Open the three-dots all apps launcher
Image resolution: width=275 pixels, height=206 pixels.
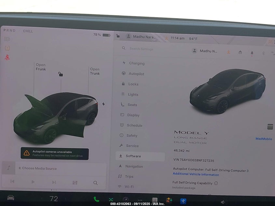(x=140, y=200)
